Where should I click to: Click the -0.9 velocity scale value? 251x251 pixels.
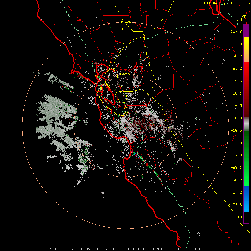[237, 118]
